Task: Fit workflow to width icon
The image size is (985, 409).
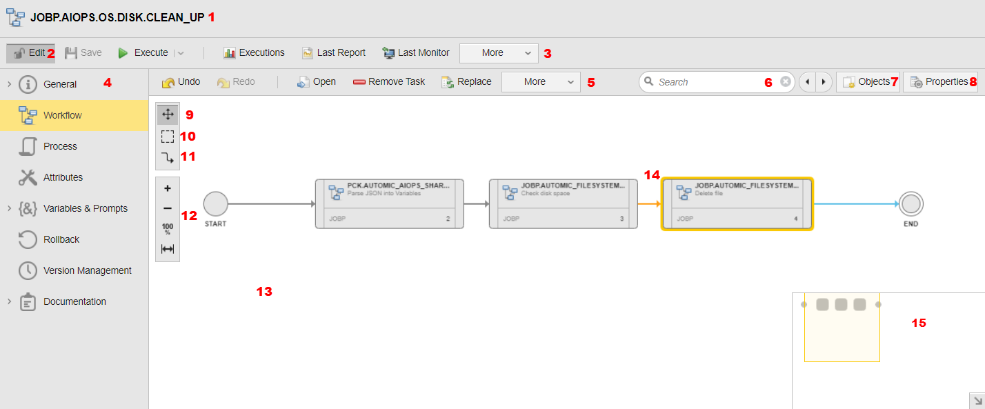Action: pyautogui.click(x=168, y=249)
